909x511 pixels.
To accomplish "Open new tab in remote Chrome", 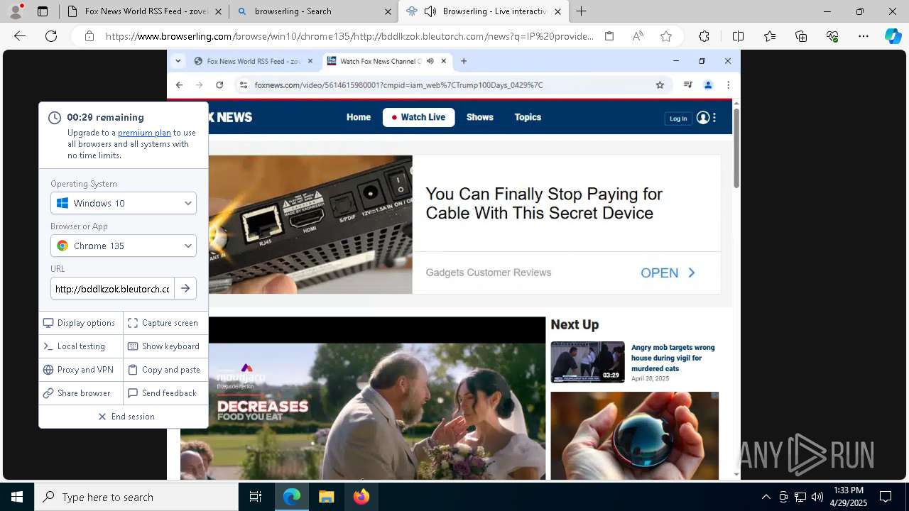I will click(464, 61).
